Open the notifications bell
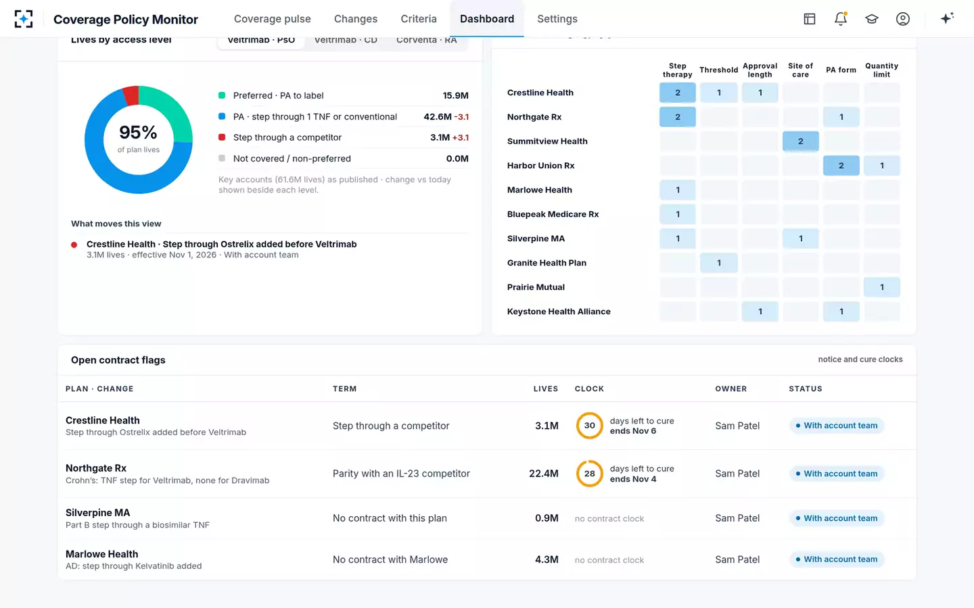The width and height of the screenshot is (974, 608). (x=841, y=19)
